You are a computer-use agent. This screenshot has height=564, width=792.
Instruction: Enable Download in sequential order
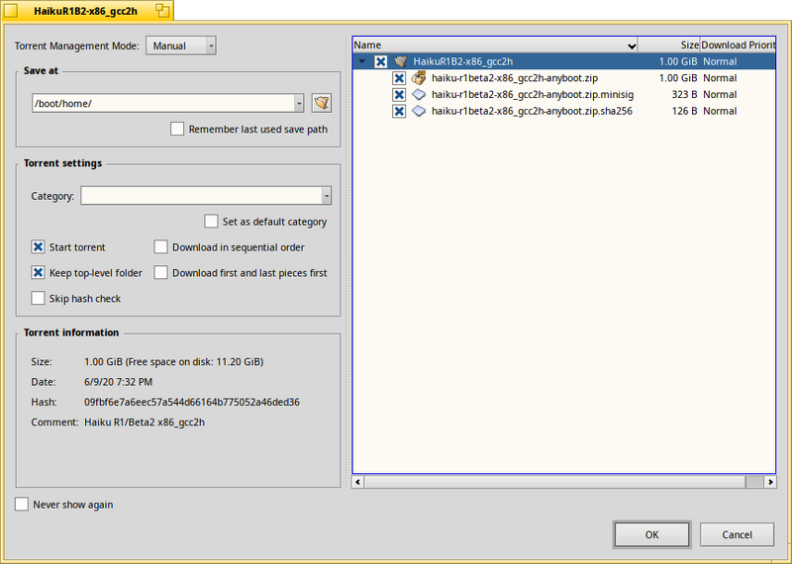tap(160, 247)
